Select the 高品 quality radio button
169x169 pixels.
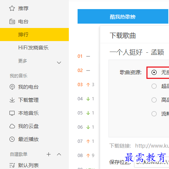154,100
